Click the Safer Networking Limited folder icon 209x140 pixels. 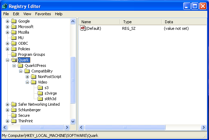[14, 104]
